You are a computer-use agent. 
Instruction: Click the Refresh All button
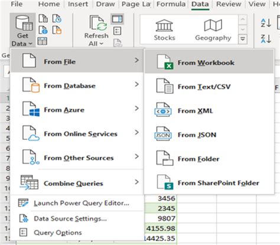point(96,31)
